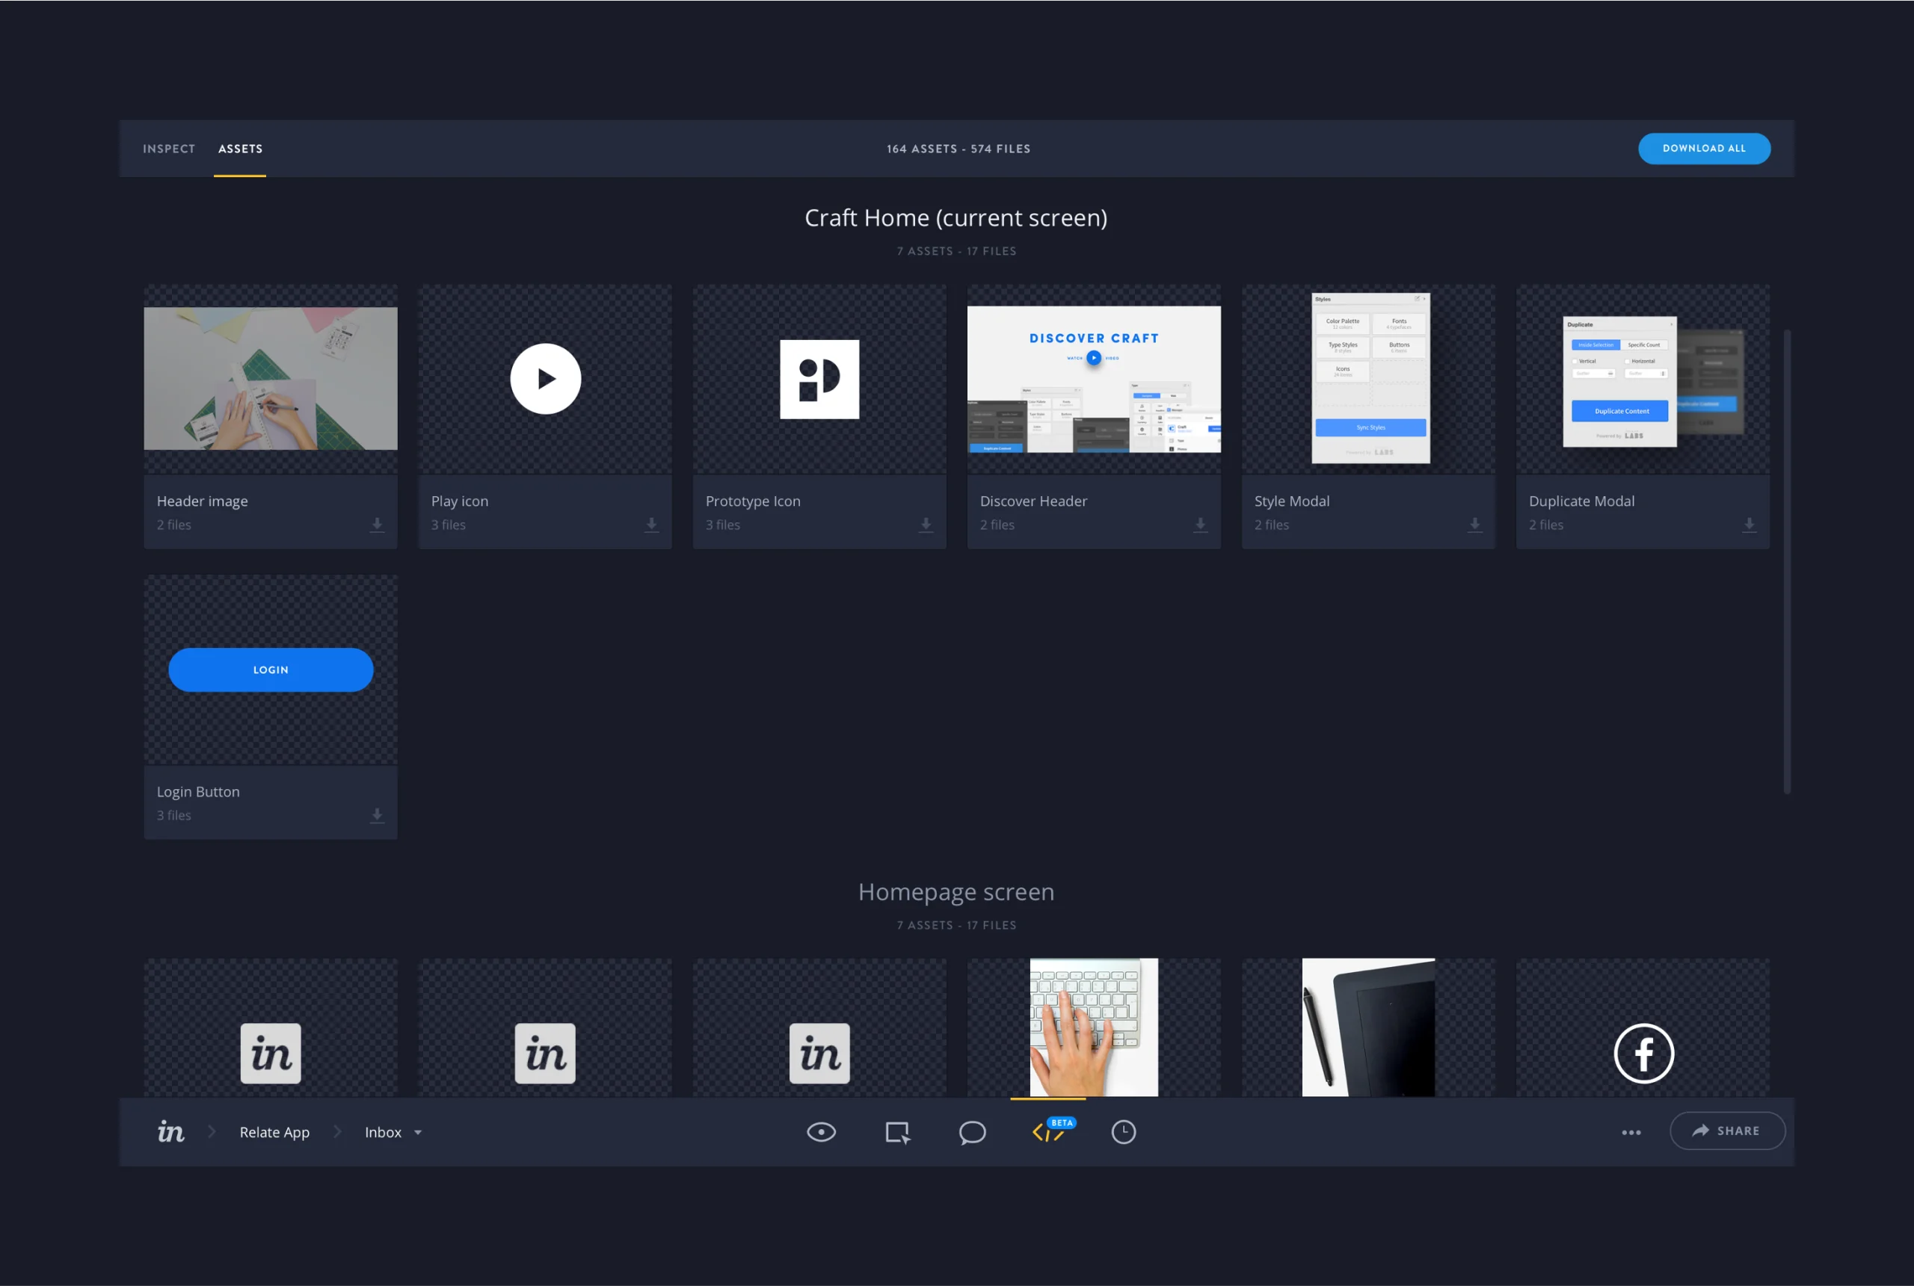Download the Play icon asset
This screenshot has width=1914, height=1286.
click(x=651, y=525)
